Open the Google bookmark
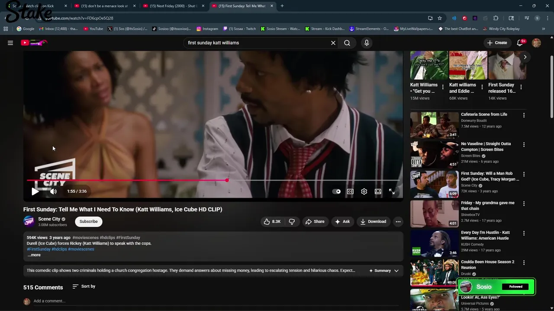 click(x=26, y=29)
